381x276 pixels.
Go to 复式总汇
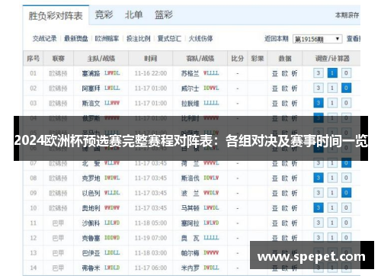click(169, 39)
